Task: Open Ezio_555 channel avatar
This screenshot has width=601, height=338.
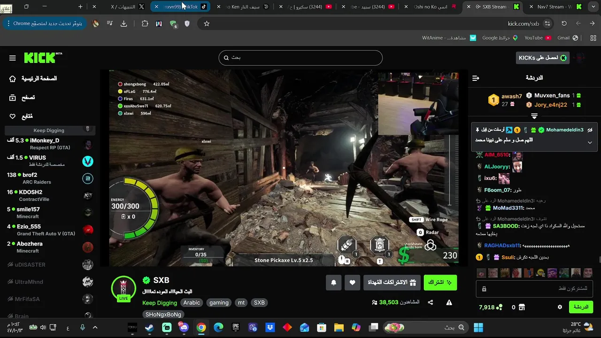Action: tap(88, 230)
